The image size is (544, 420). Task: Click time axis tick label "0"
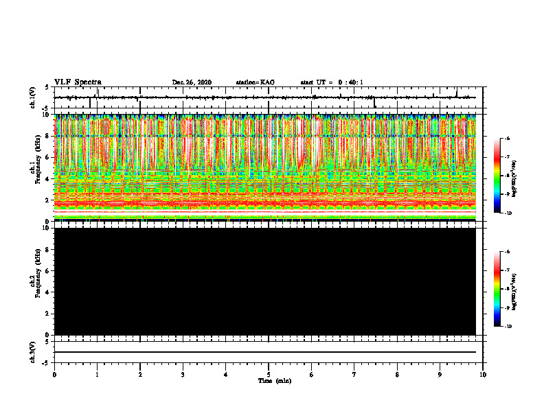coord(54,375)
